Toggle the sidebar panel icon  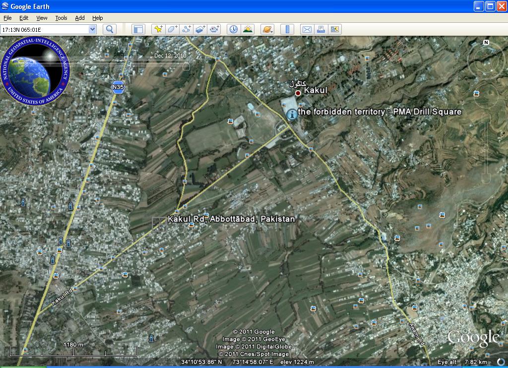pos(138,29)
